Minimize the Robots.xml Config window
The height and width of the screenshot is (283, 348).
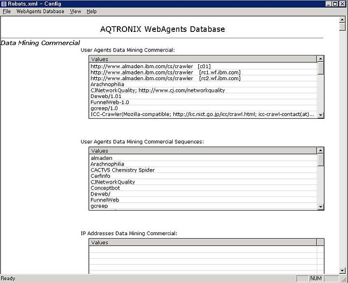click(329, 4)
